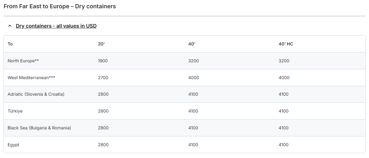Click 'Dry containers - all values in USD' link
The width and height of the screenshot is (369, 158).
[56, 26]
